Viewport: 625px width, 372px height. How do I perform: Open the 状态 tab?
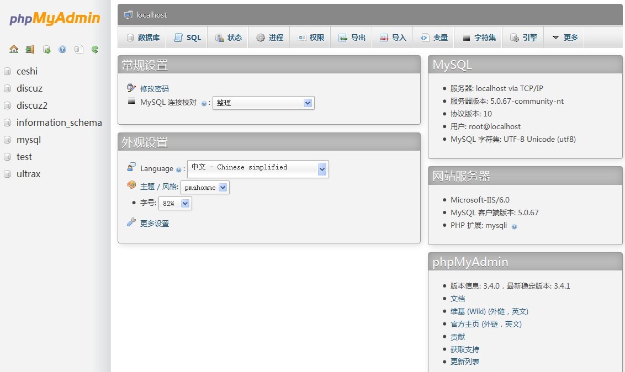click(229, 38)
